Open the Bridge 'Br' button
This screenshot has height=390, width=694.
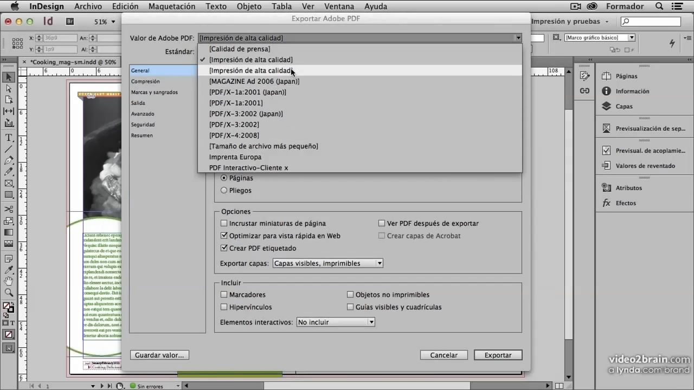pos(69,22)
